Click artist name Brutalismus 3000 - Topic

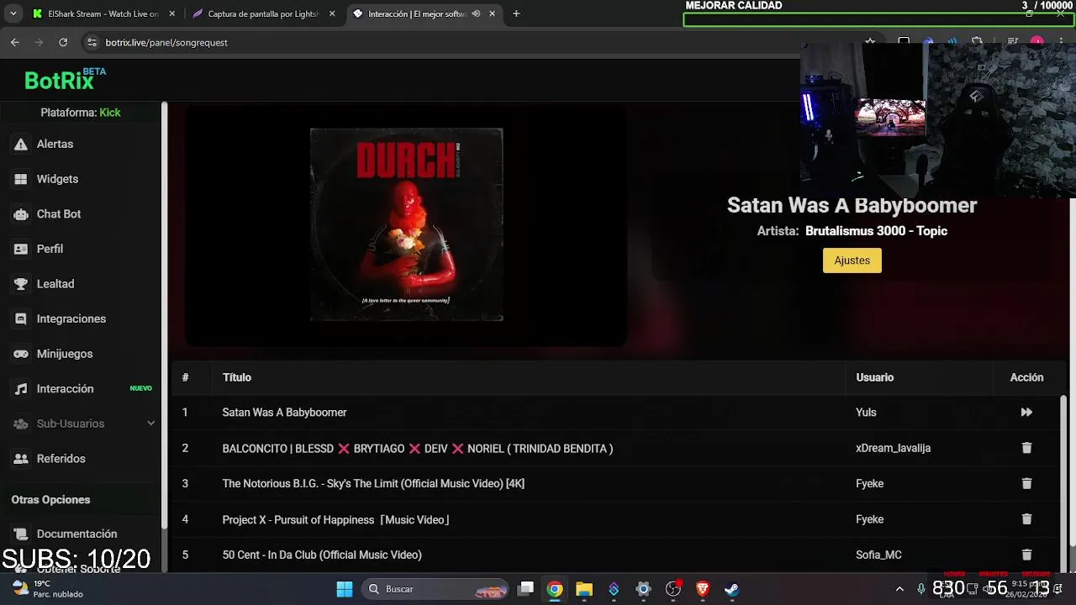(876, 231)
